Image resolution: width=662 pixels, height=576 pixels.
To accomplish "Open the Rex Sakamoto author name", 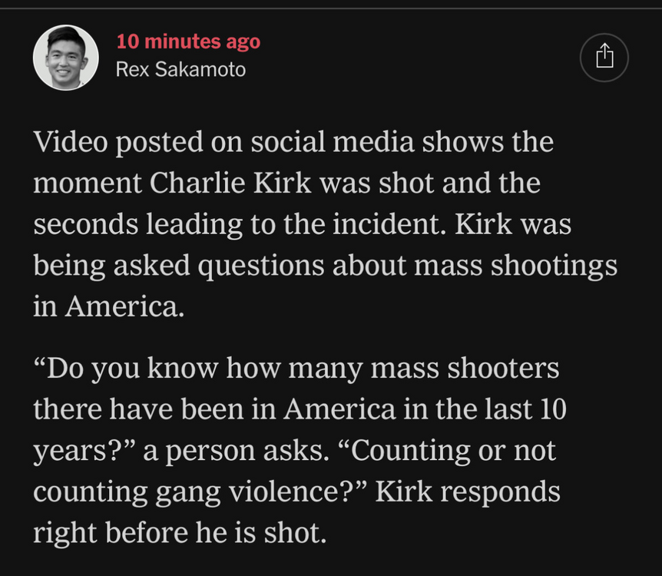I will (x=180, y=70).
